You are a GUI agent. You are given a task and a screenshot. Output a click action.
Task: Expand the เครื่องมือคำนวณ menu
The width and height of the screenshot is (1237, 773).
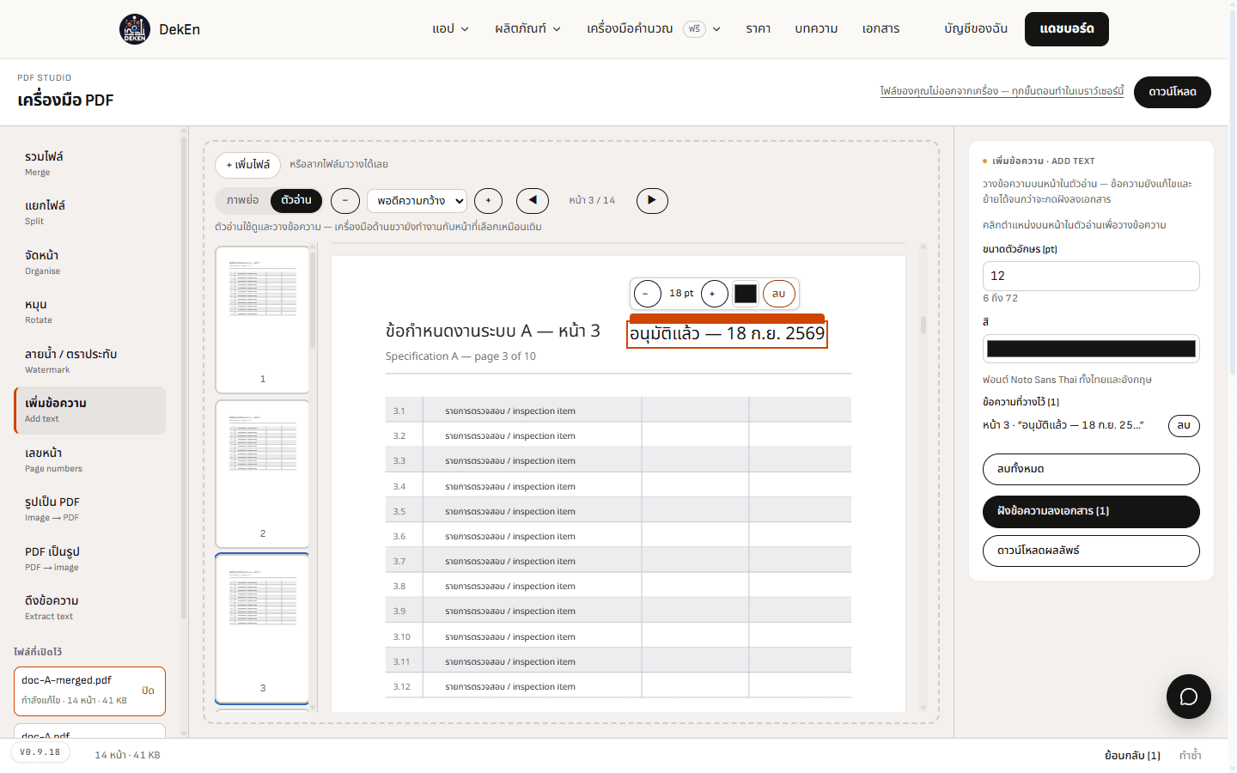(x=654, y=29)
